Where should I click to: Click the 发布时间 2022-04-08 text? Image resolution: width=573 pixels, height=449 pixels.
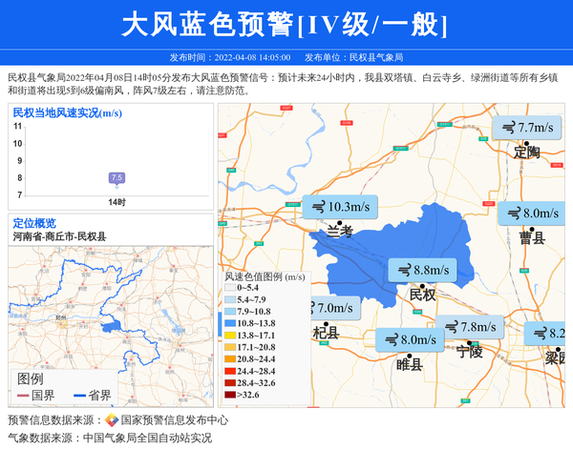(x=230, y=57)
